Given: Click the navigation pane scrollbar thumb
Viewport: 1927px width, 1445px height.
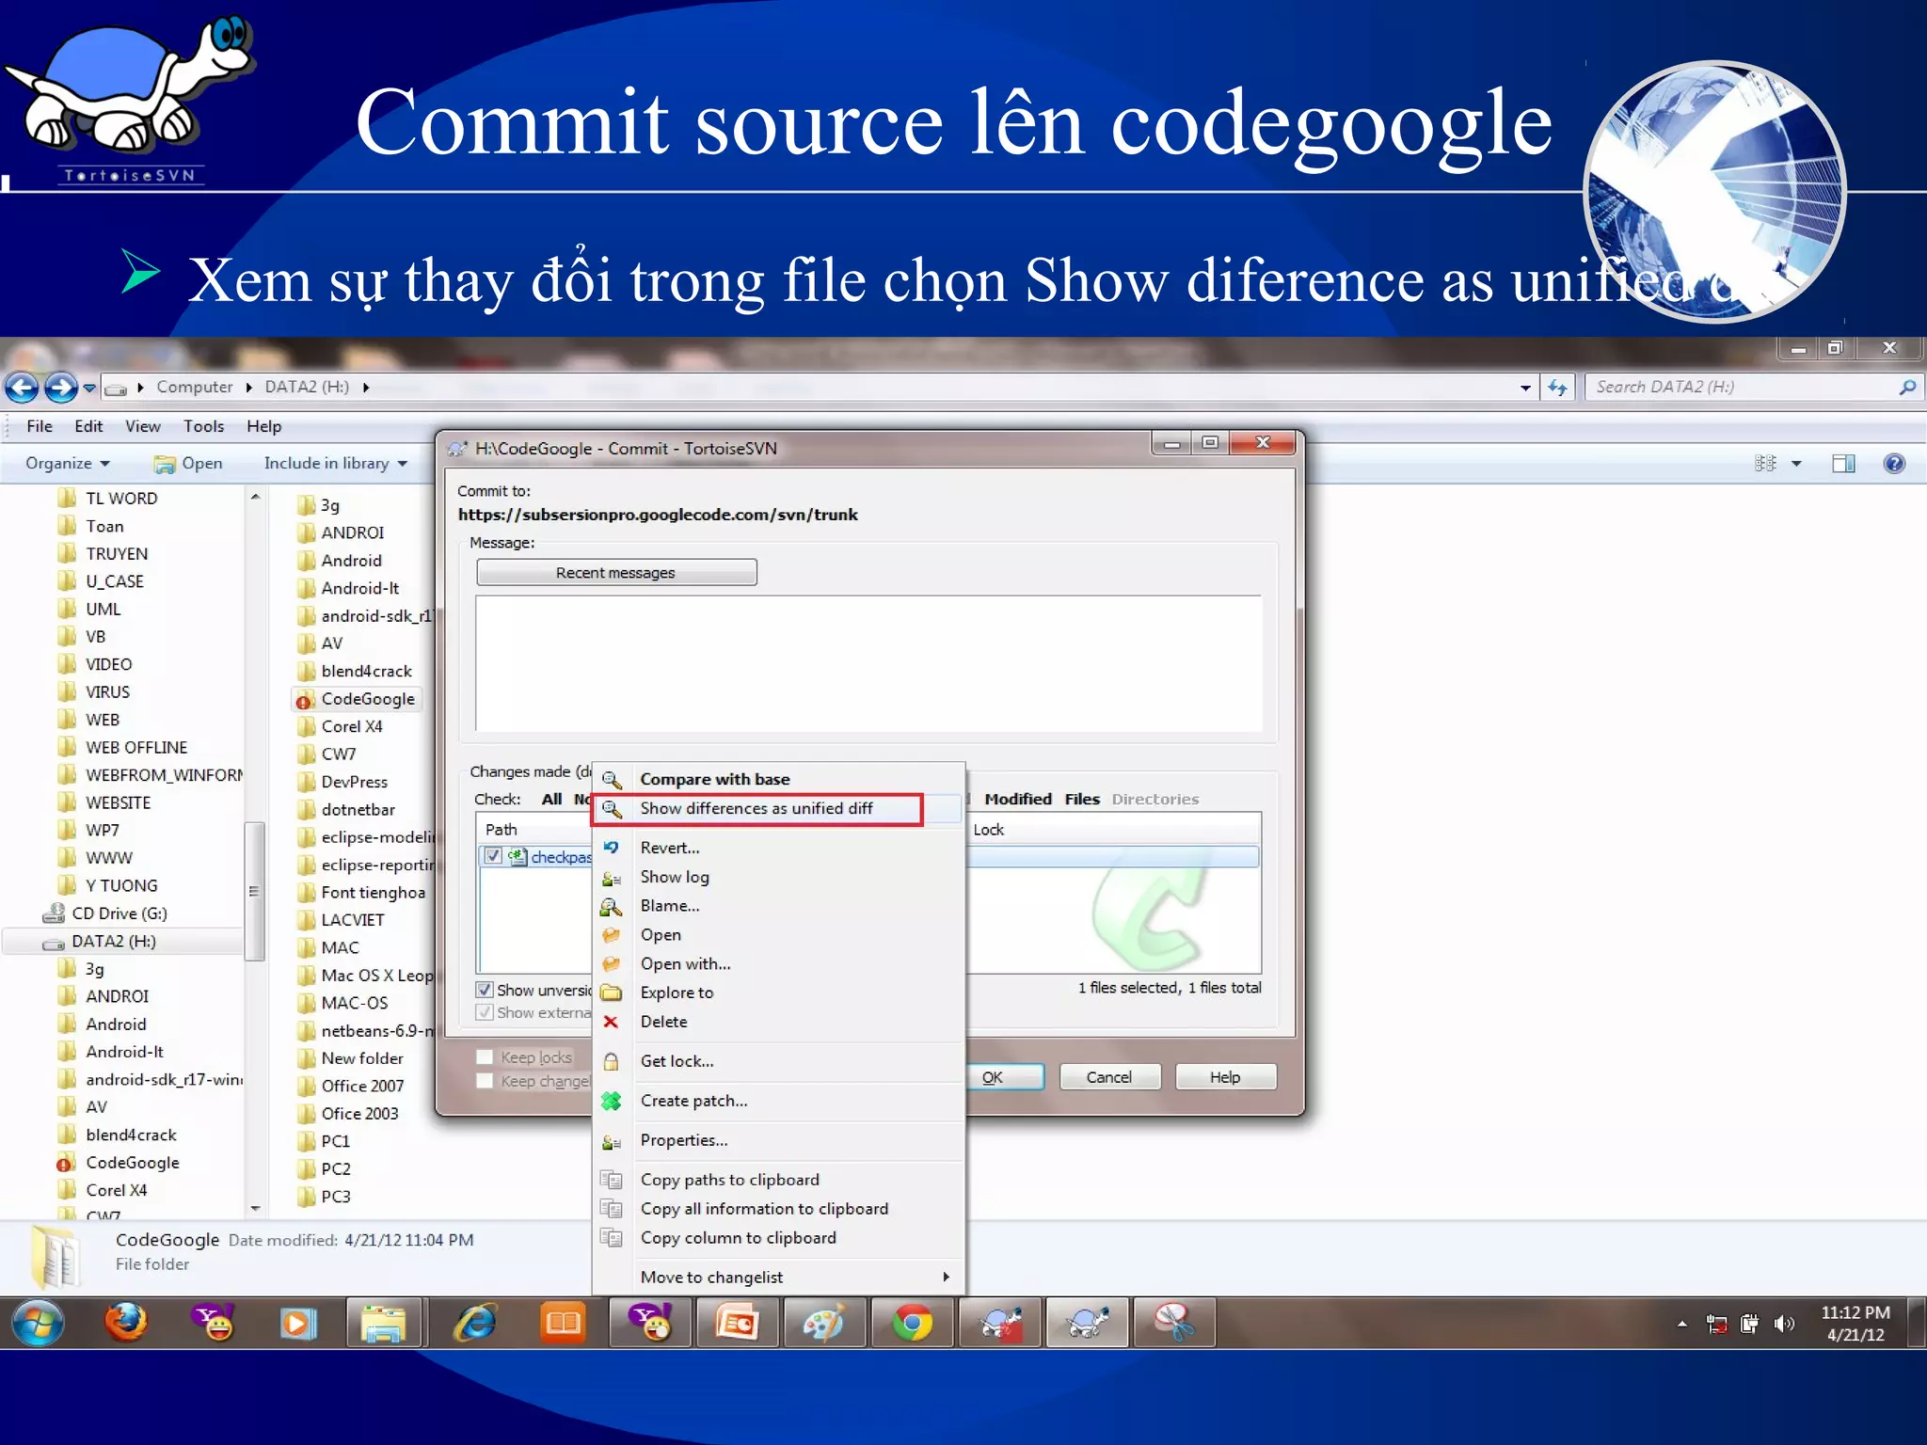Looking at the screenshot, I should coord(253,891).
